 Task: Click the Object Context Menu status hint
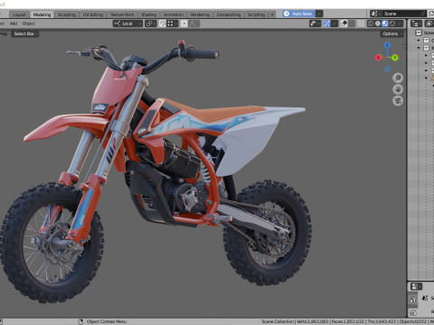click(x=107, y=321)
